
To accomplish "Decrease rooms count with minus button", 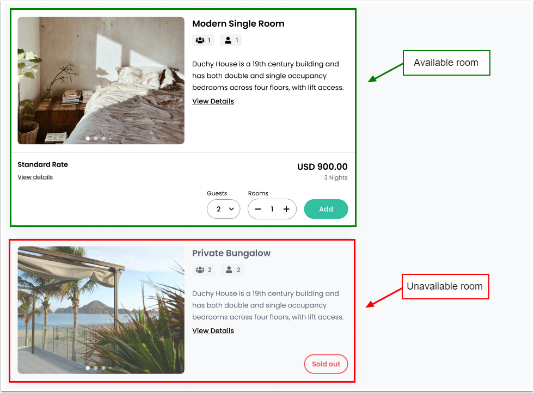I will [x=258, y=209].
